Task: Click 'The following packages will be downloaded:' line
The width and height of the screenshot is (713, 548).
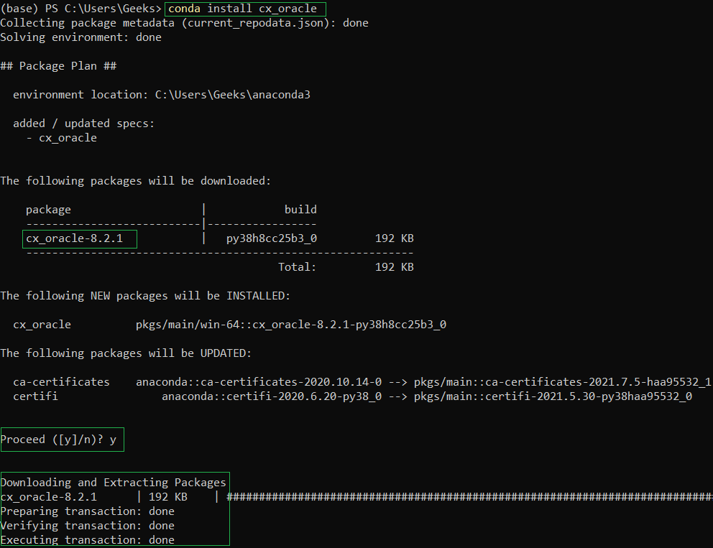Action: point(136,181)
